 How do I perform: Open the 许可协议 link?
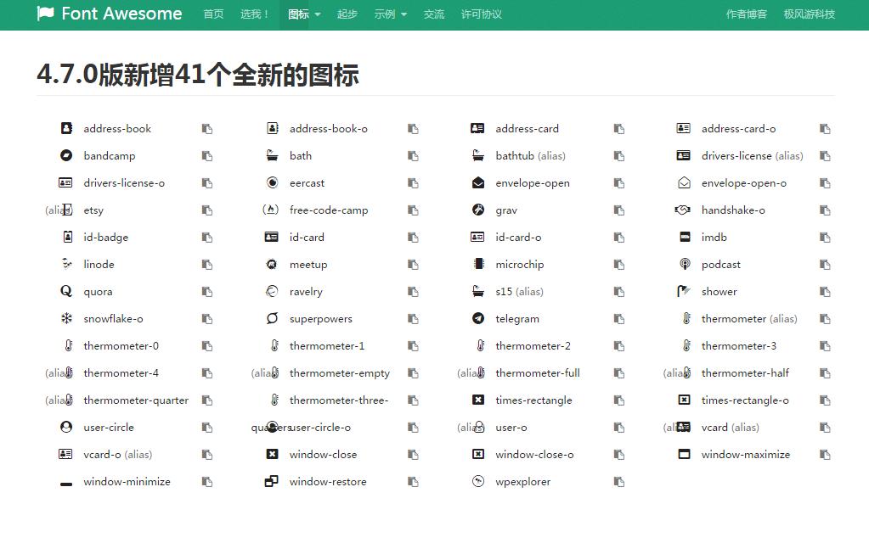coord(481,14)
